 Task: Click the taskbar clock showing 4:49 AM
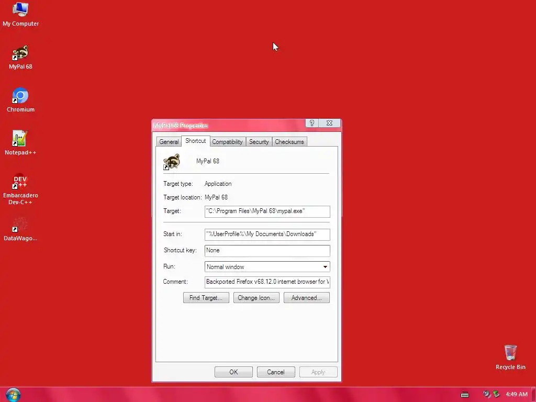(x=517, y=395)
